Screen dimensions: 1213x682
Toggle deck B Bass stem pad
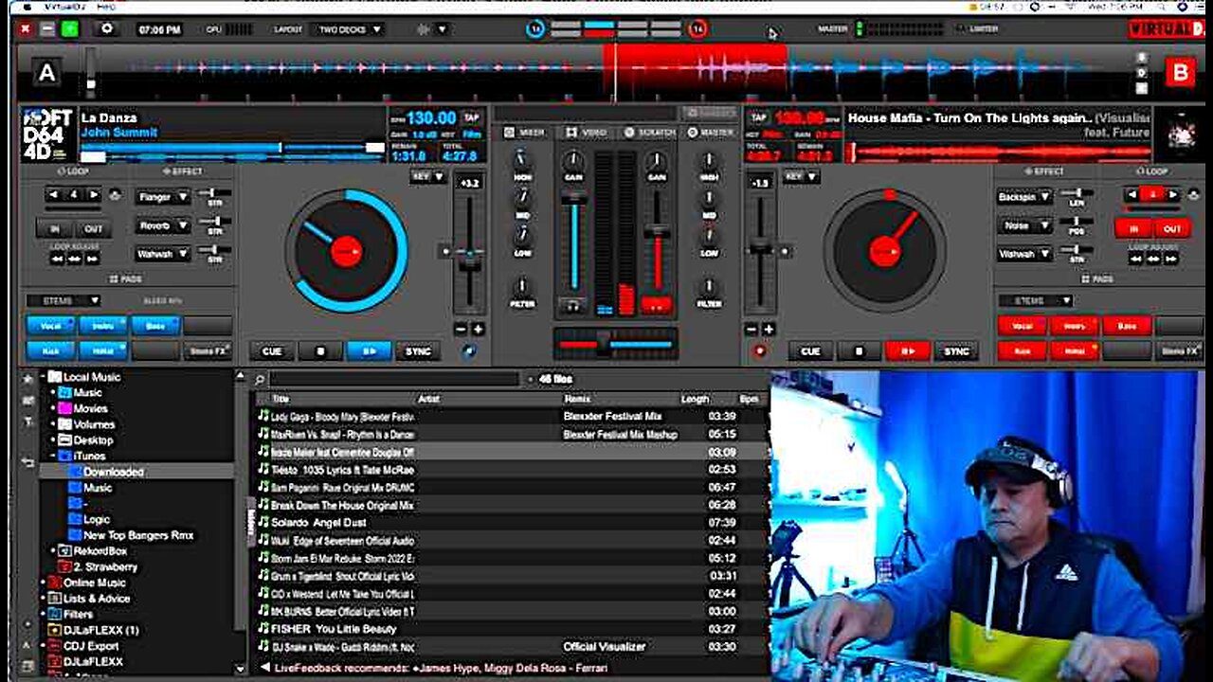1127,326
